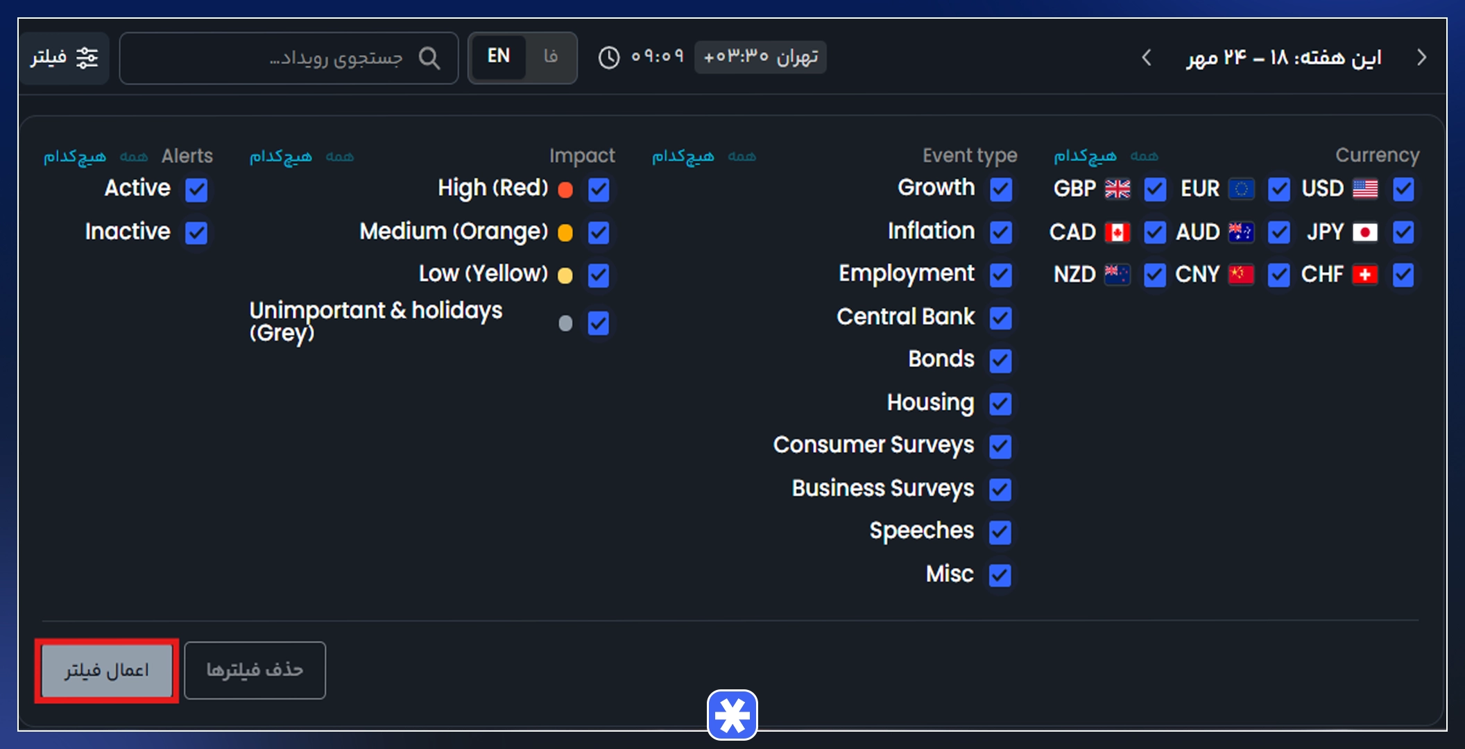Toggle Speeches event type checkbox

tap(1000, 533)
